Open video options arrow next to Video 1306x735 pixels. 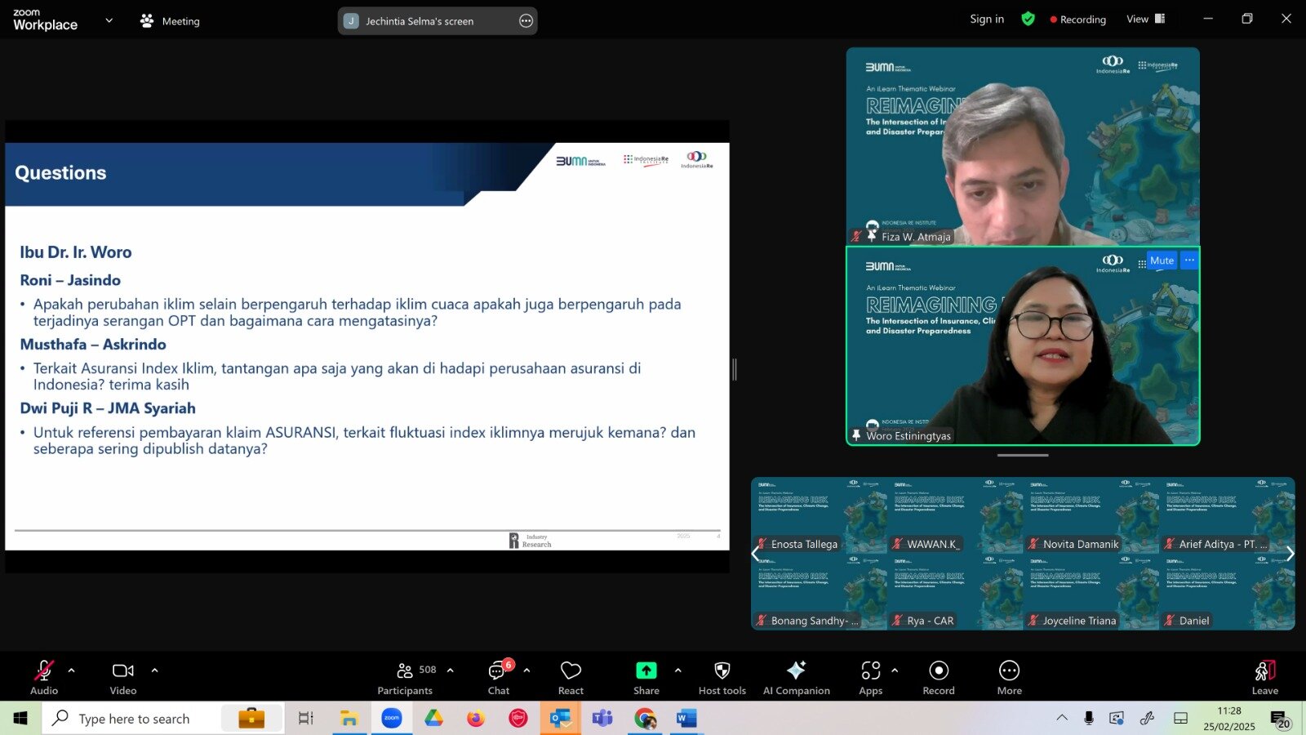[154, 670]
